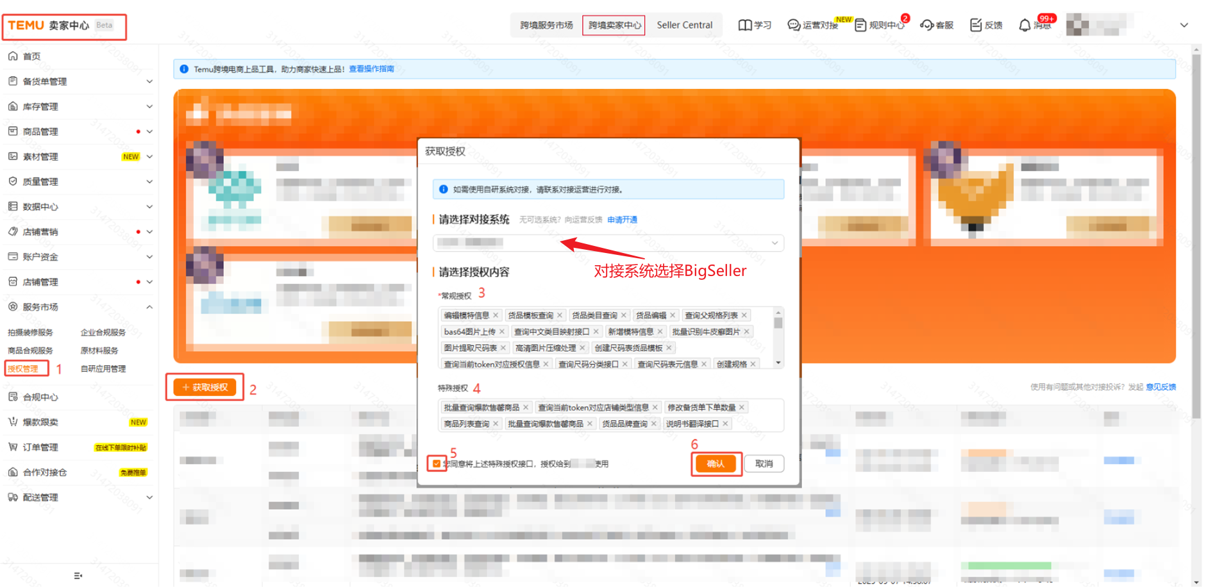Open 学习 book icon in header
Screen dimensions: 1206x588
click(x=744, y=25)
